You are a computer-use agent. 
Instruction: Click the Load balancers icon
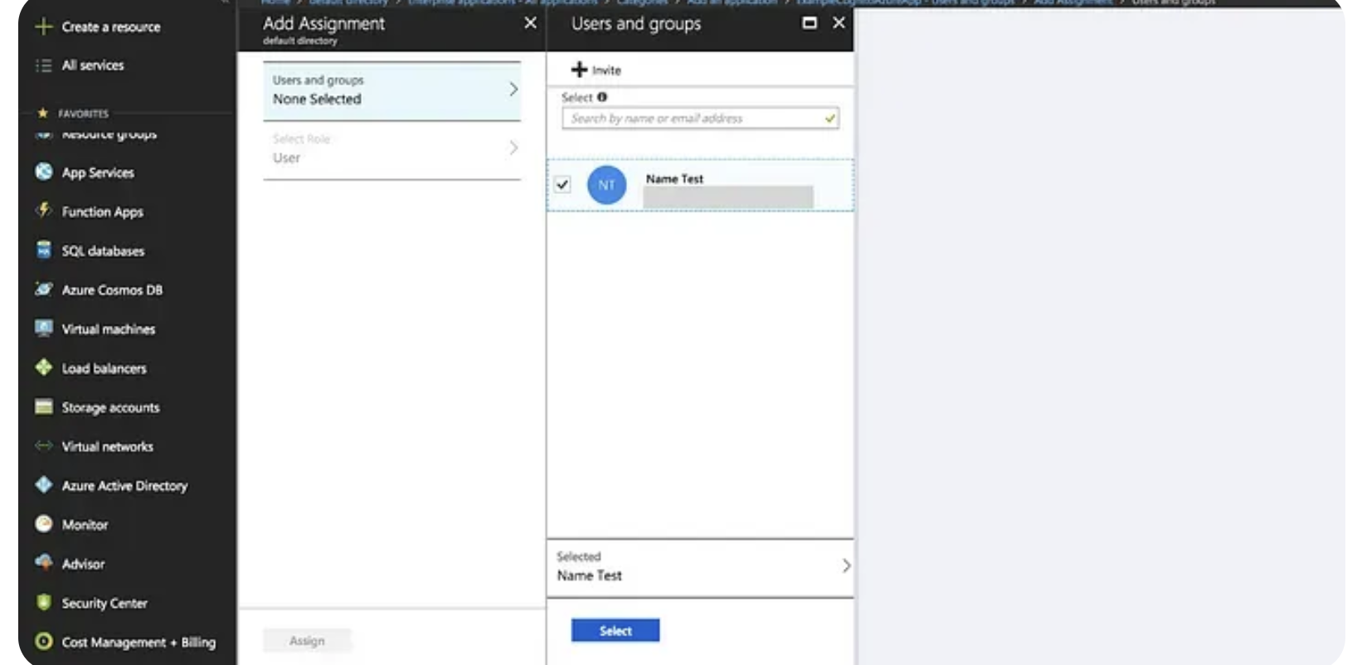point(44,367)
